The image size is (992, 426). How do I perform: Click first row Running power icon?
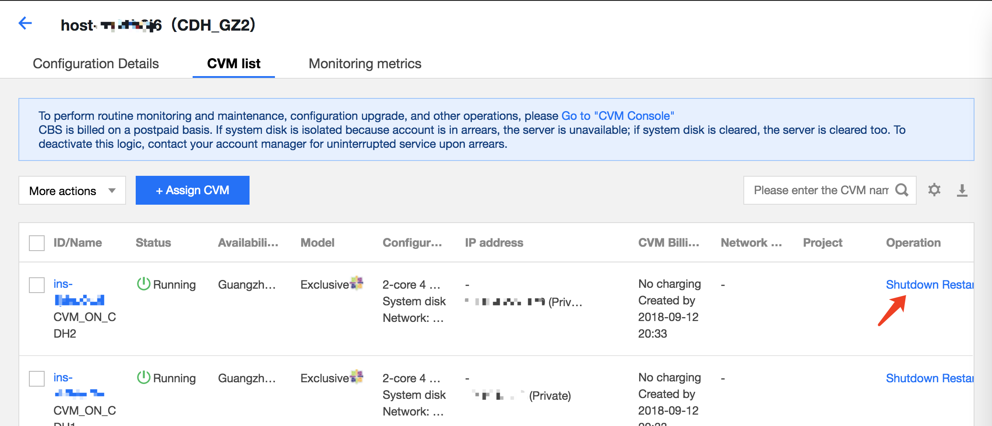coord(144,284)
